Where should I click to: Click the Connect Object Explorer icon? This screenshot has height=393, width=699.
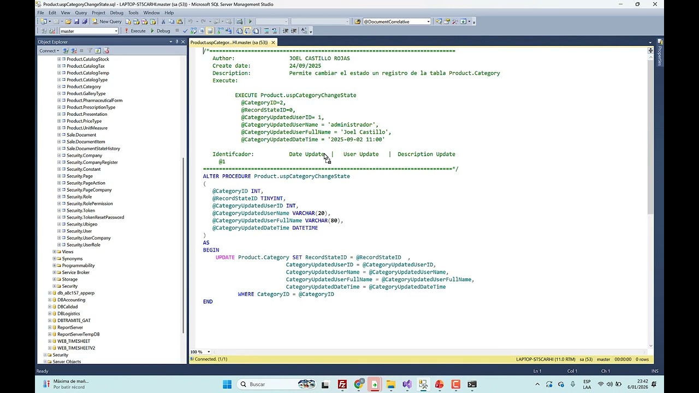66,51
